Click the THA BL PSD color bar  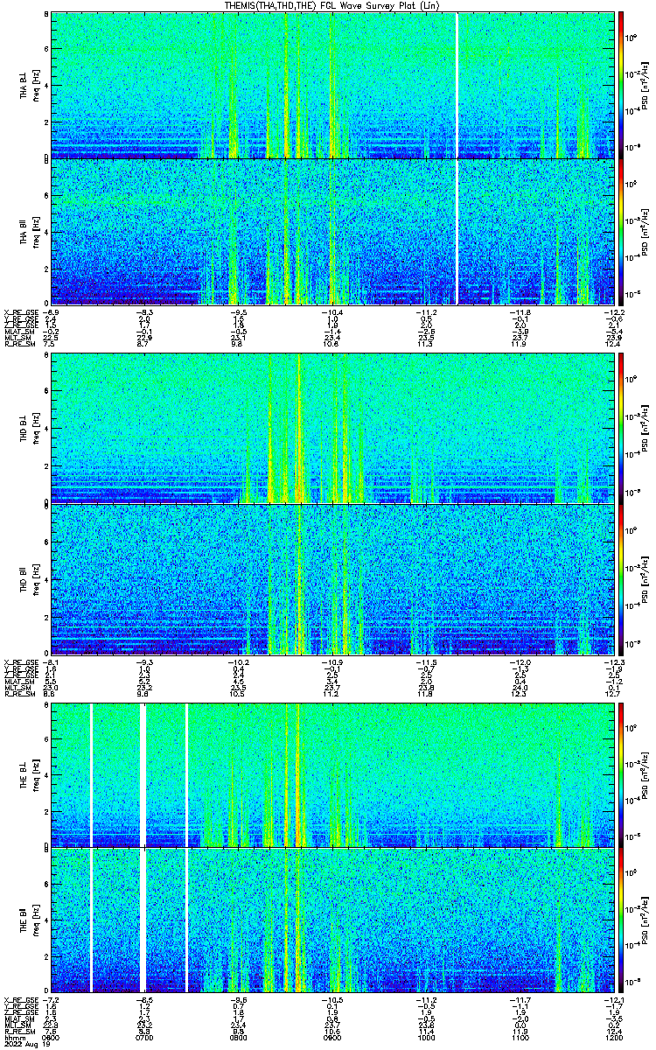click(621, 85)
